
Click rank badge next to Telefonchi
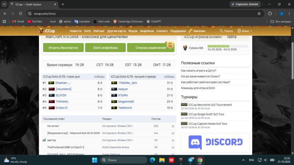[114, 108]
